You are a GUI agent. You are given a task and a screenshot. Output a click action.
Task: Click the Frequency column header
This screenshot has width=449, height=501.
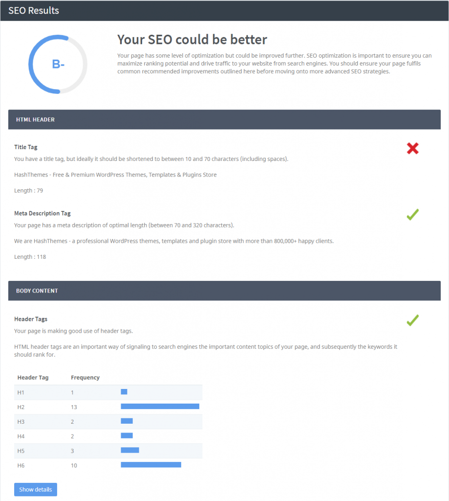[x=85, y=377]
